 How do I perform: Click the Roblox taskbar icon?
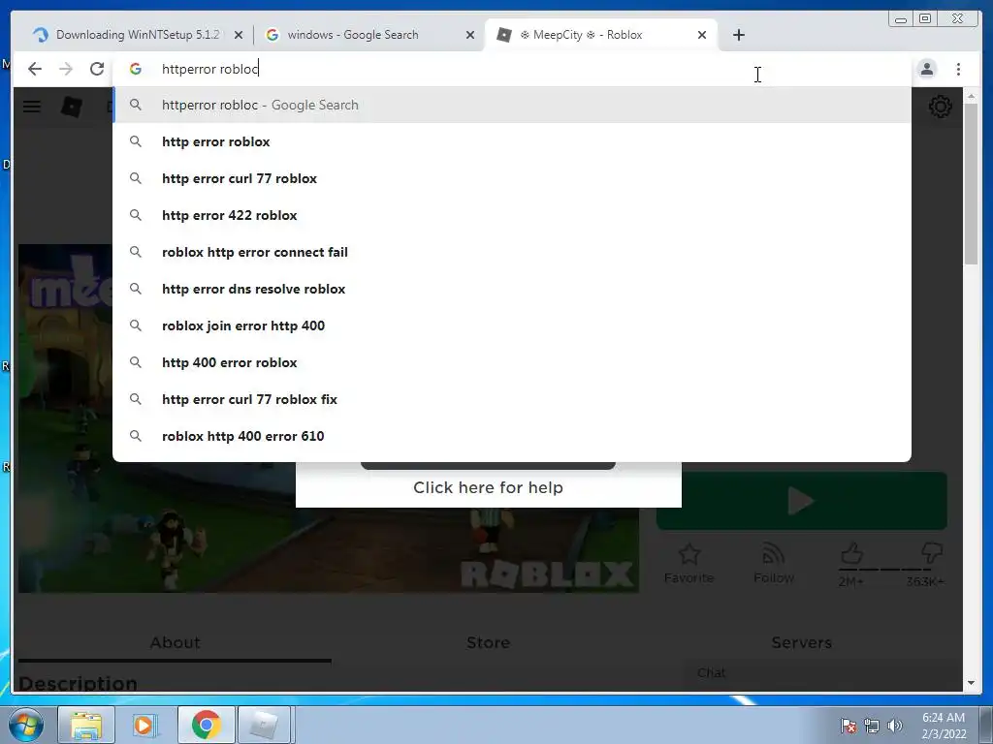(265, 725)
